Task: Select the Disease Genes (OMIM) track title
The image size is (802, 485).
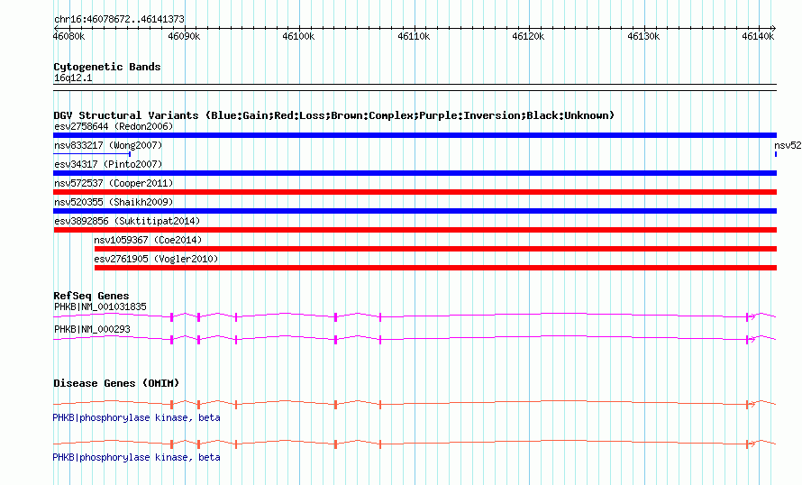Action: click(116, 383)
